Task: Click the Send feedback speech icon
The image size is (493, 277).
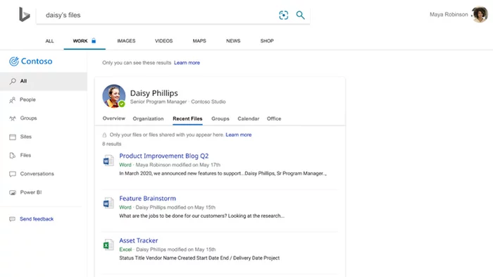Action: tap(12, 219)
